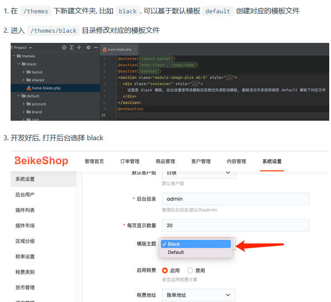Click the @extends('layout.master') code line

[147, 59]
